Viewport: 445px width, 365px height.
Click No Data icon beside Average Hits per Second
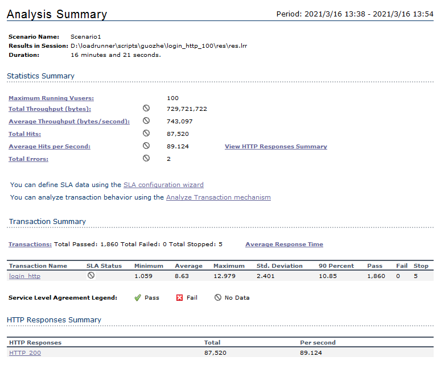(146, 146)
